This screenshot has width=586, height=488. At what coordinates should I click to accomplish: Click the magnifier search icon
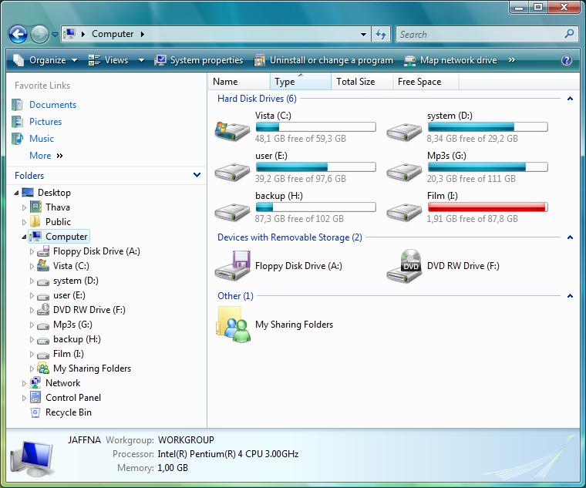(569, 34)
